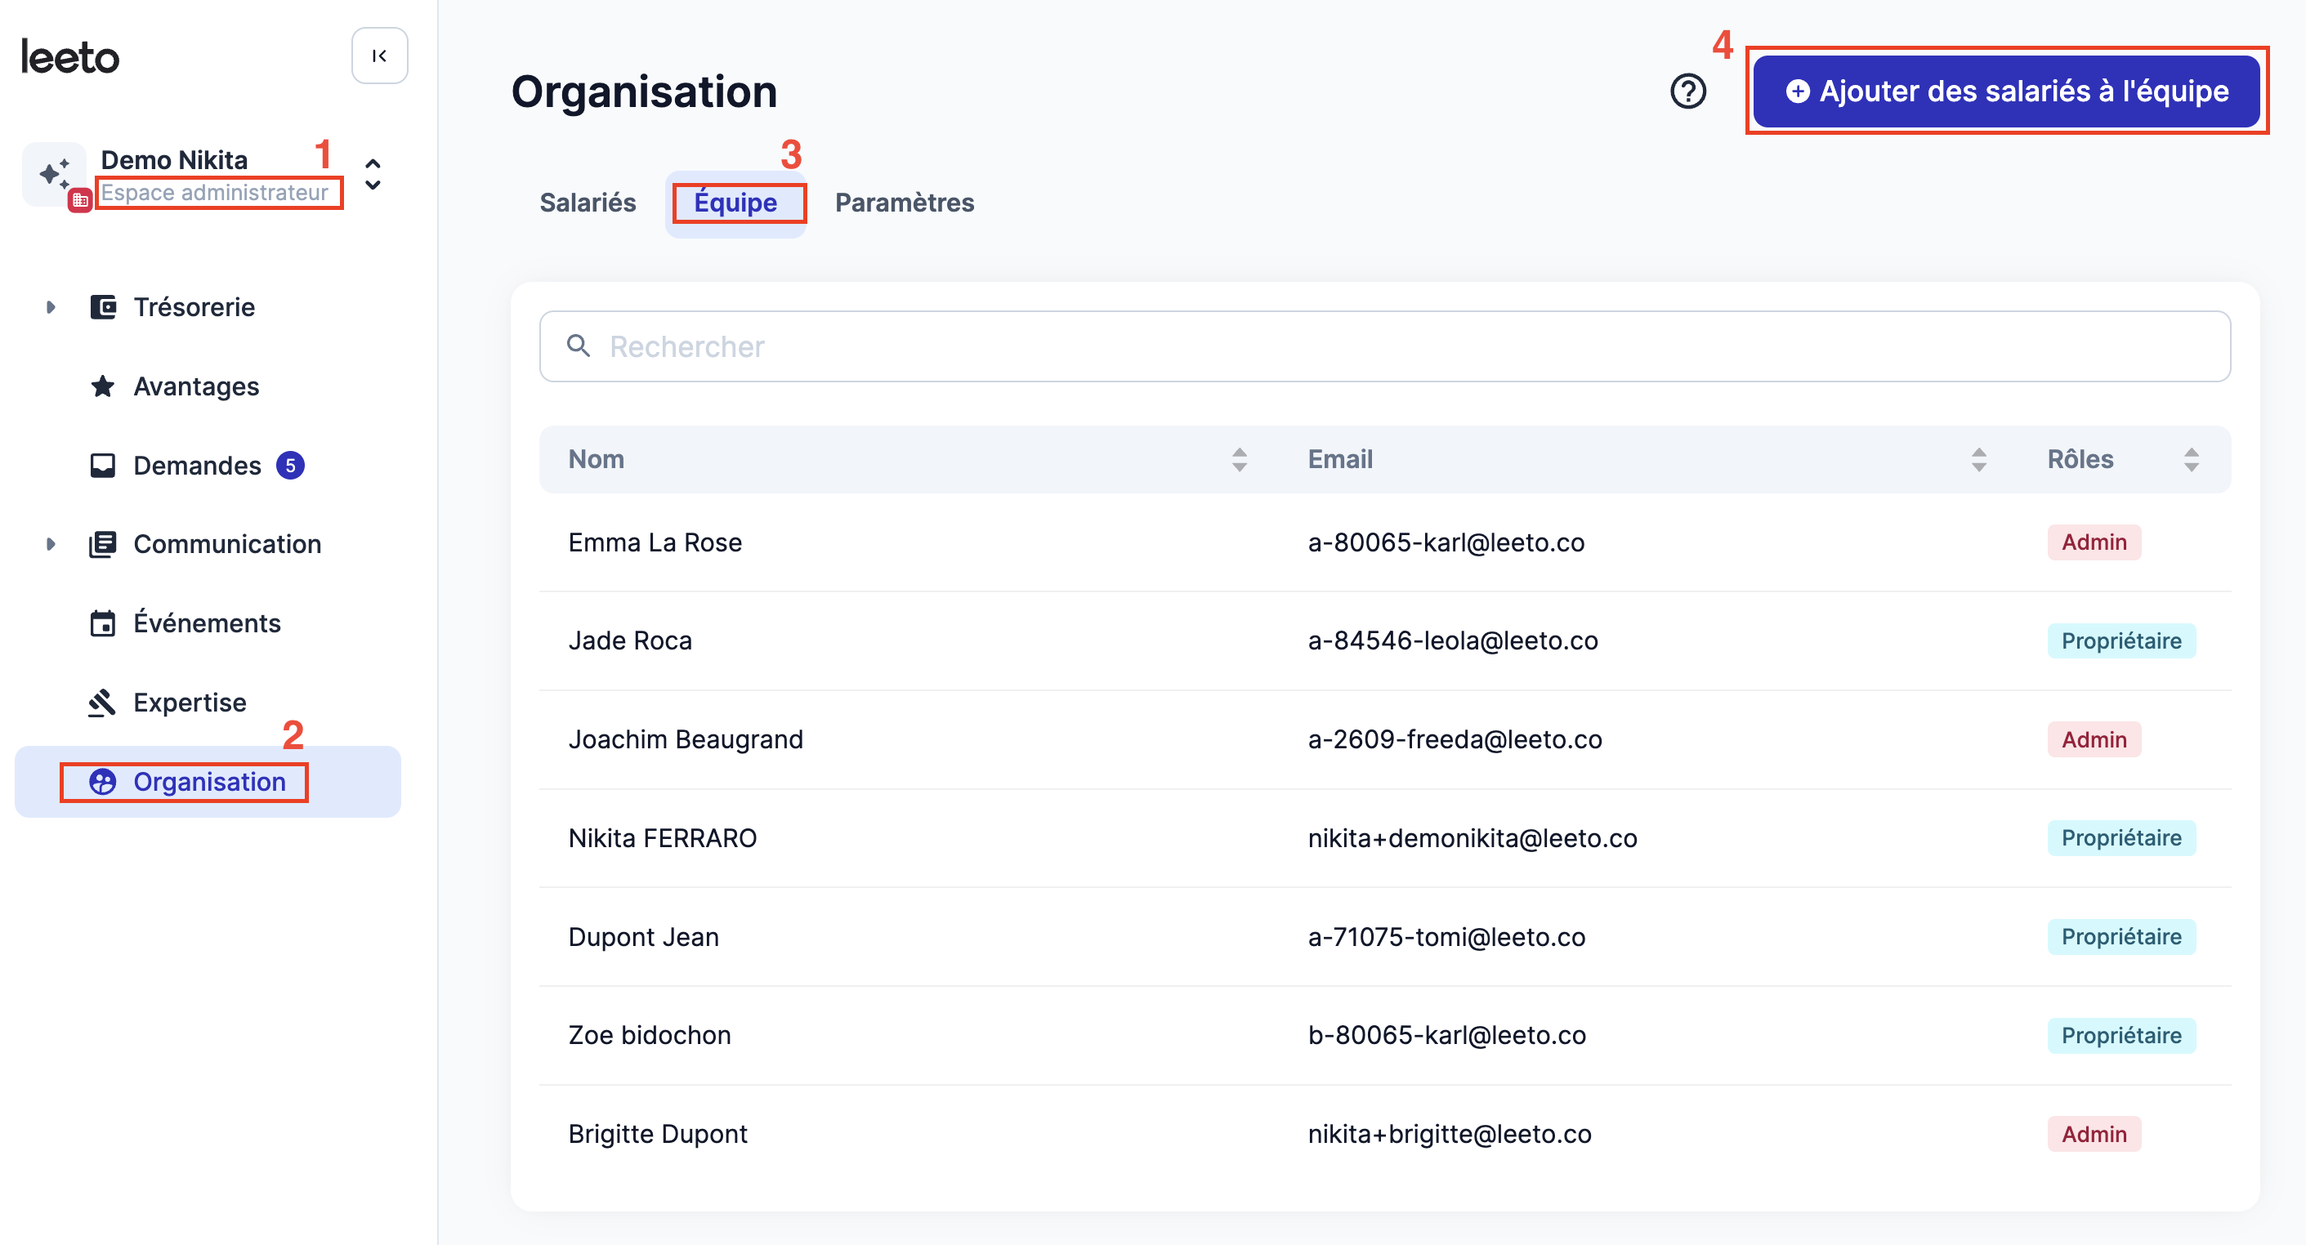Click Propriétaire badge for Zoe bidochon
This screenshot has width=2306, height=1245.
[2121, 1036]
